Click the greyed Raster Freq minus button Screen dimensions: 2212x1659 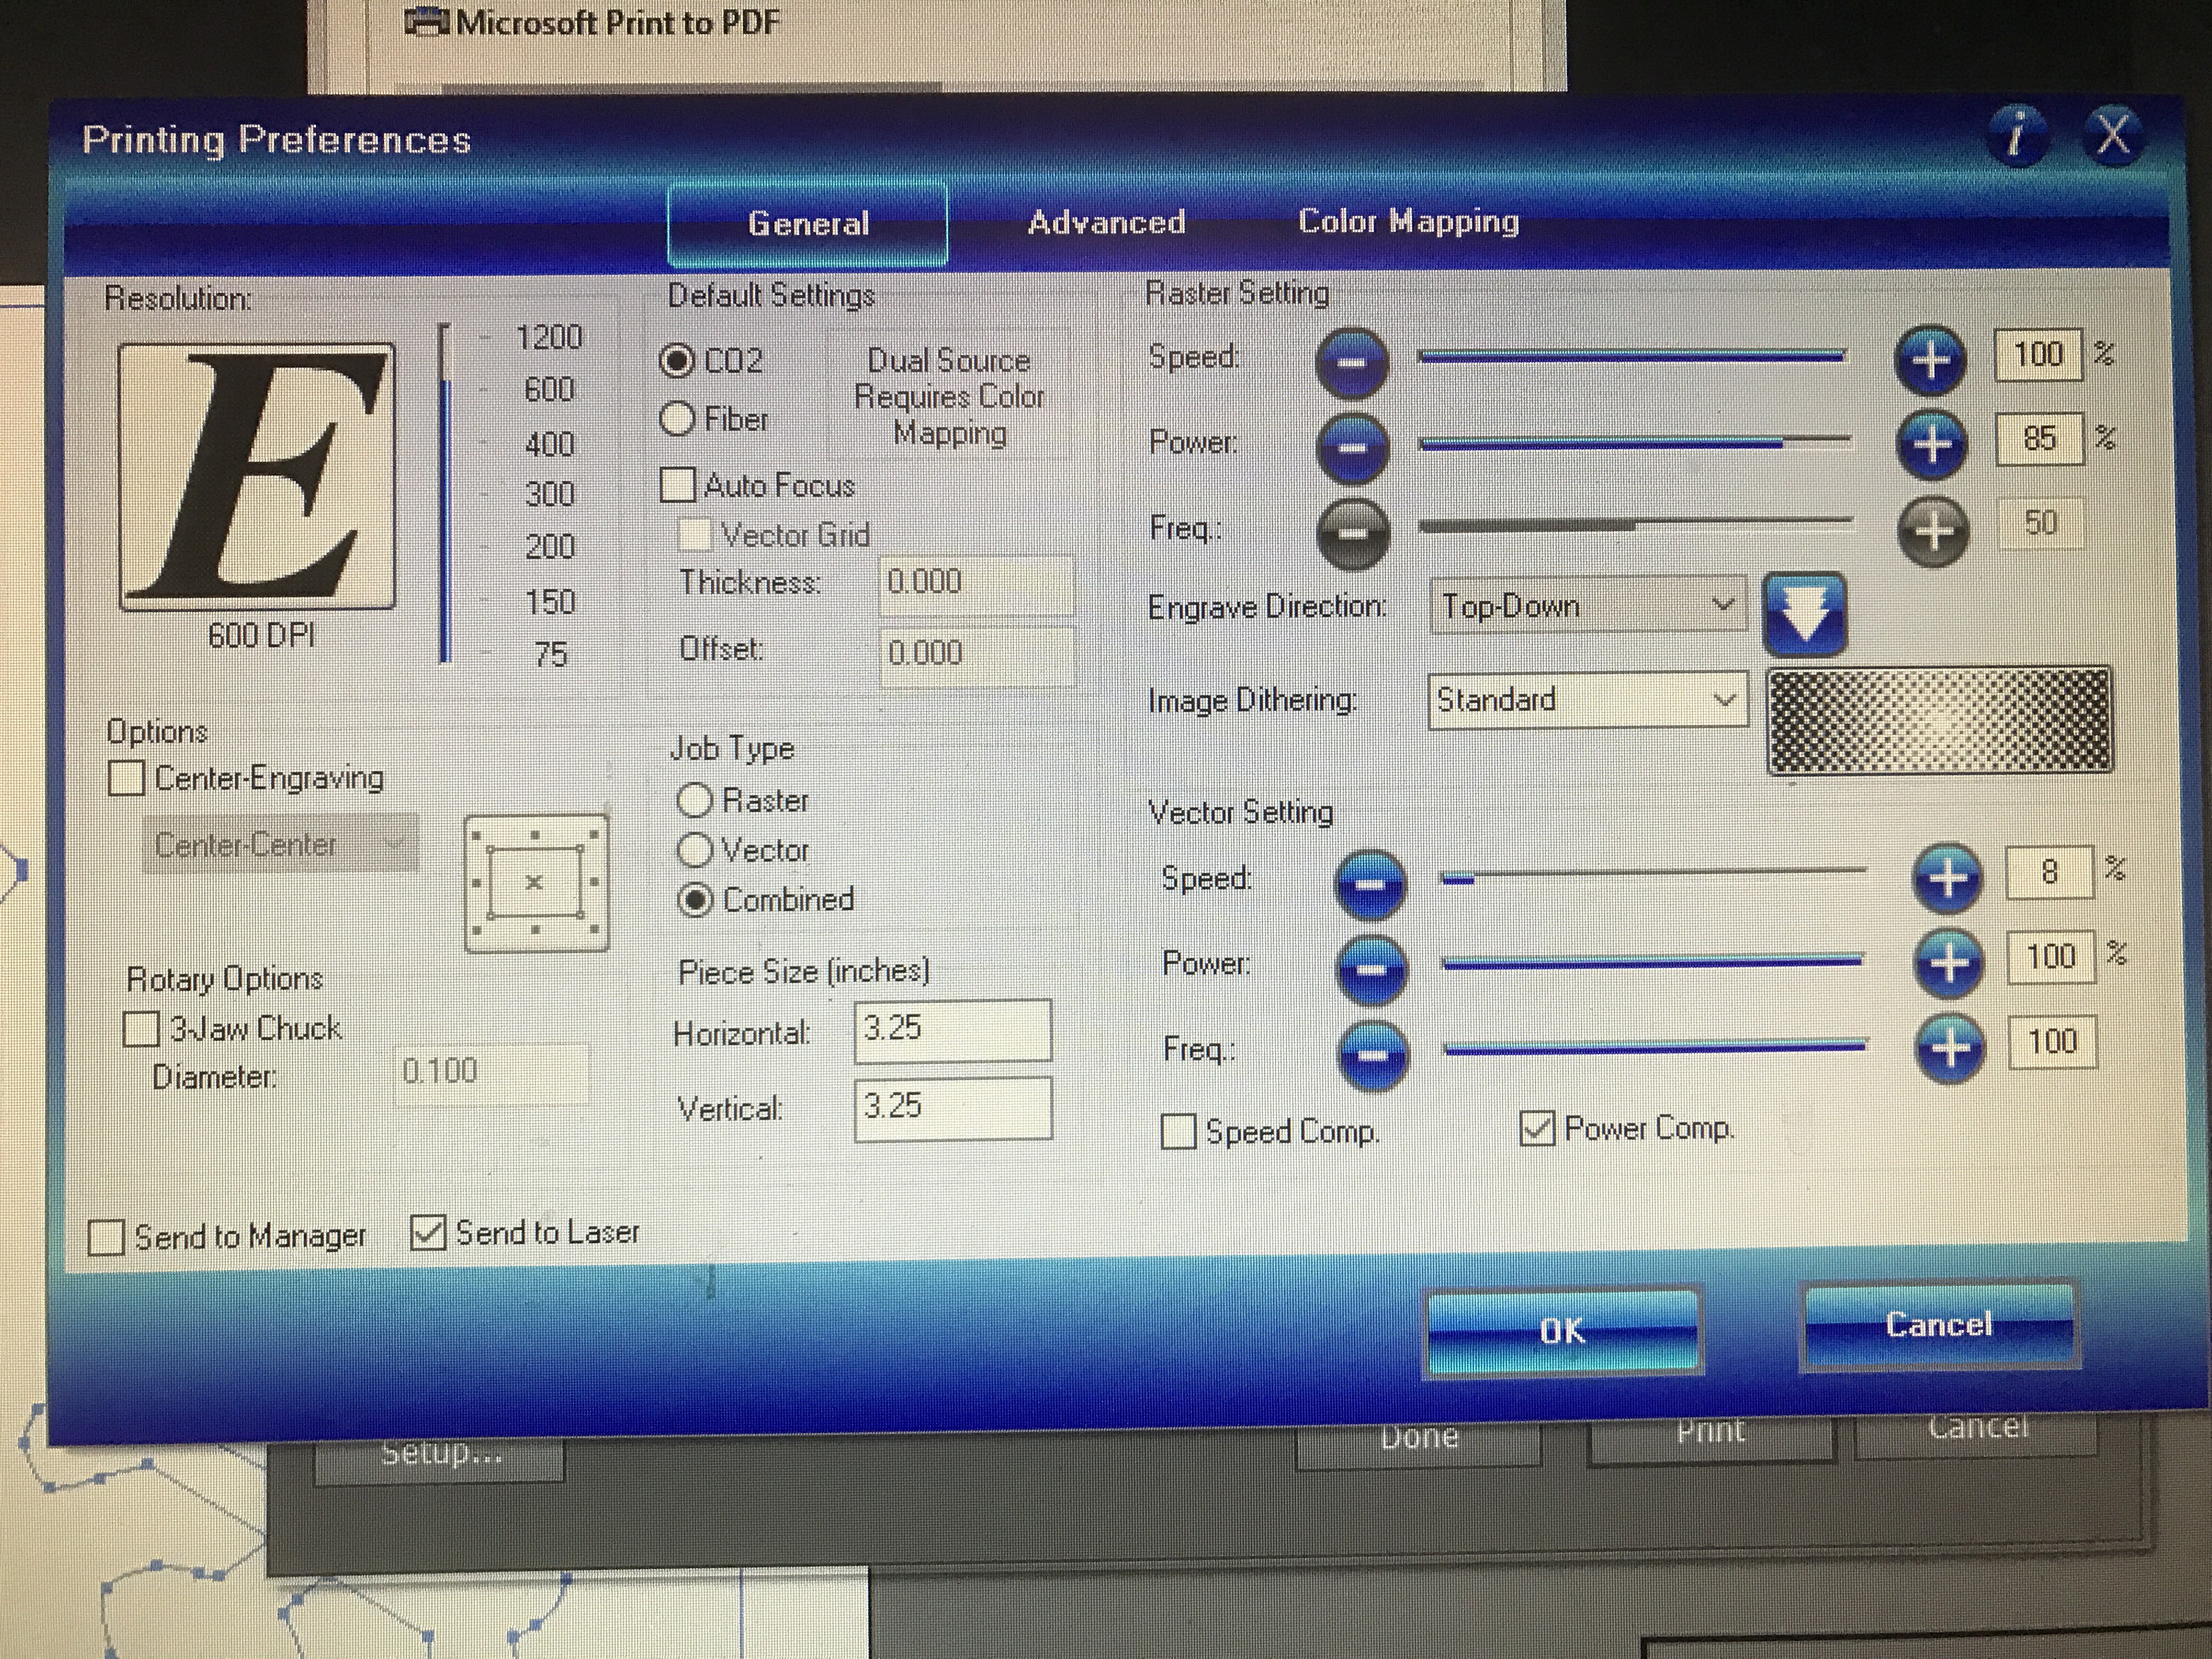(x=1353, y=533)
